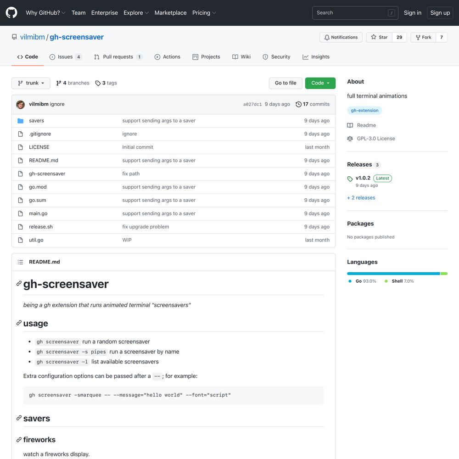The height and width of the screenshot is (459, 459).
Task: Click the Go to file button
Action: tap(285, 83)
